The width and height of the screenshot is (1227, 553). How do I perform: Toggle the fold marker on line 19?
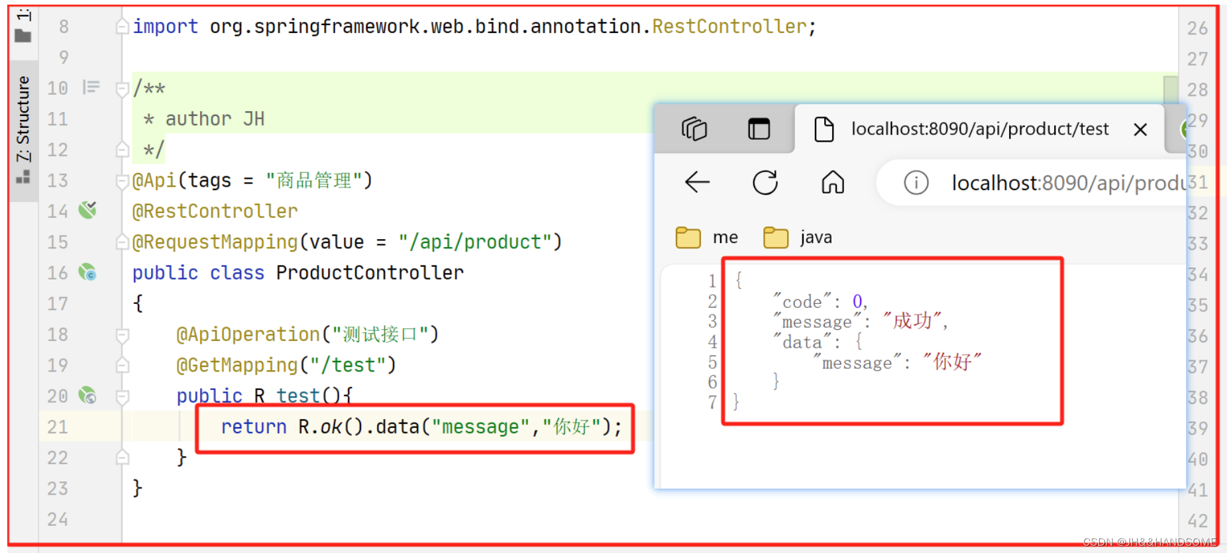[x=122, y=365]
